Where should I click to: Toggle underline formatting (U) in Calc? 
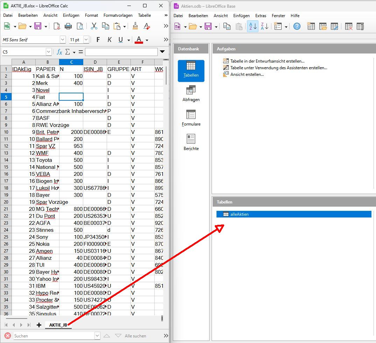coord(121,40)
